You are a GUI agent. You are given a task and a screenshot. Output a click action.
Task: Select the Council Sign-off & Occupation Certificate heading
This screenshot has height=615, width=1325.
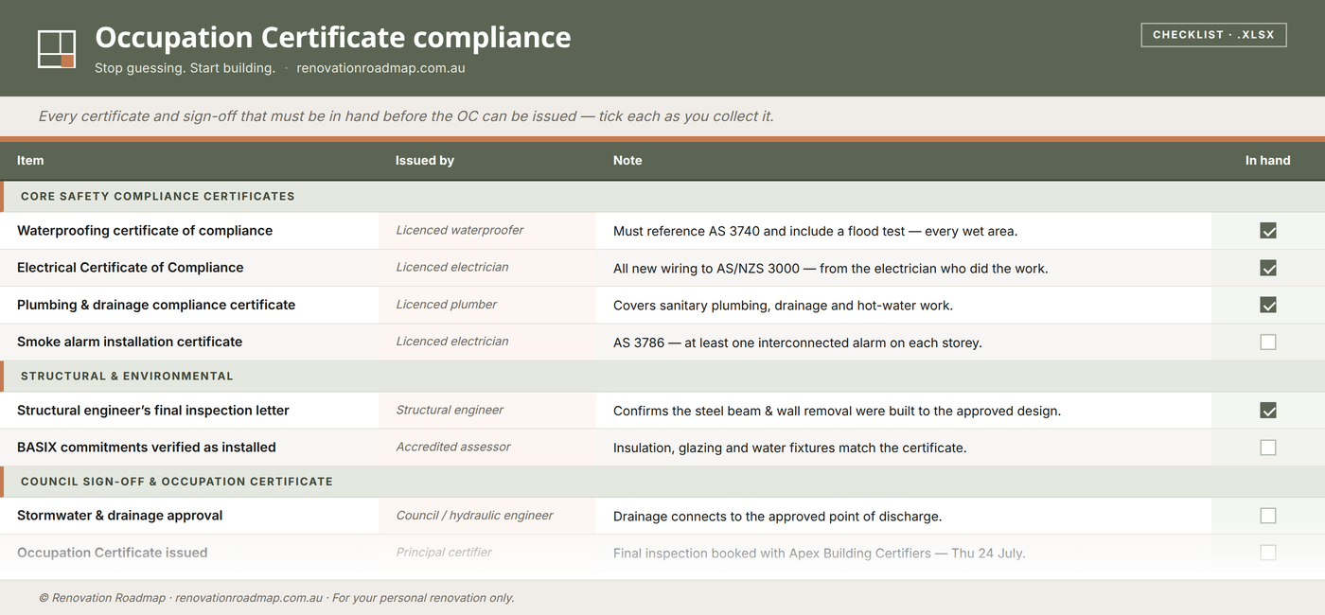click(x=177, y=482)
